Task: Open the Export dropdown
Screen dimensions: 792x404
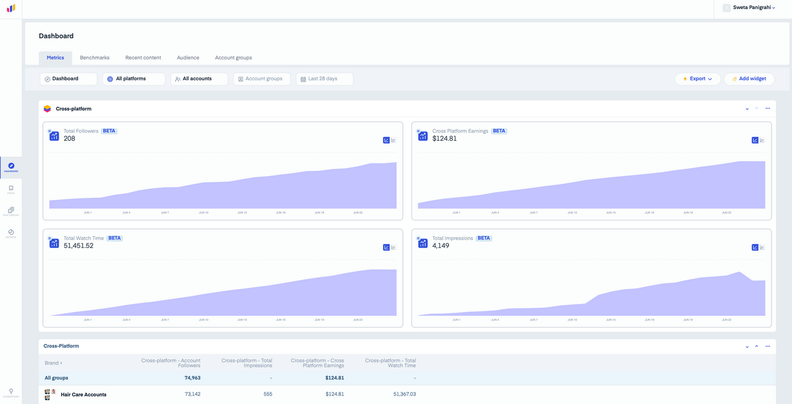Action: pyautogui.click(x=698, y=79)
